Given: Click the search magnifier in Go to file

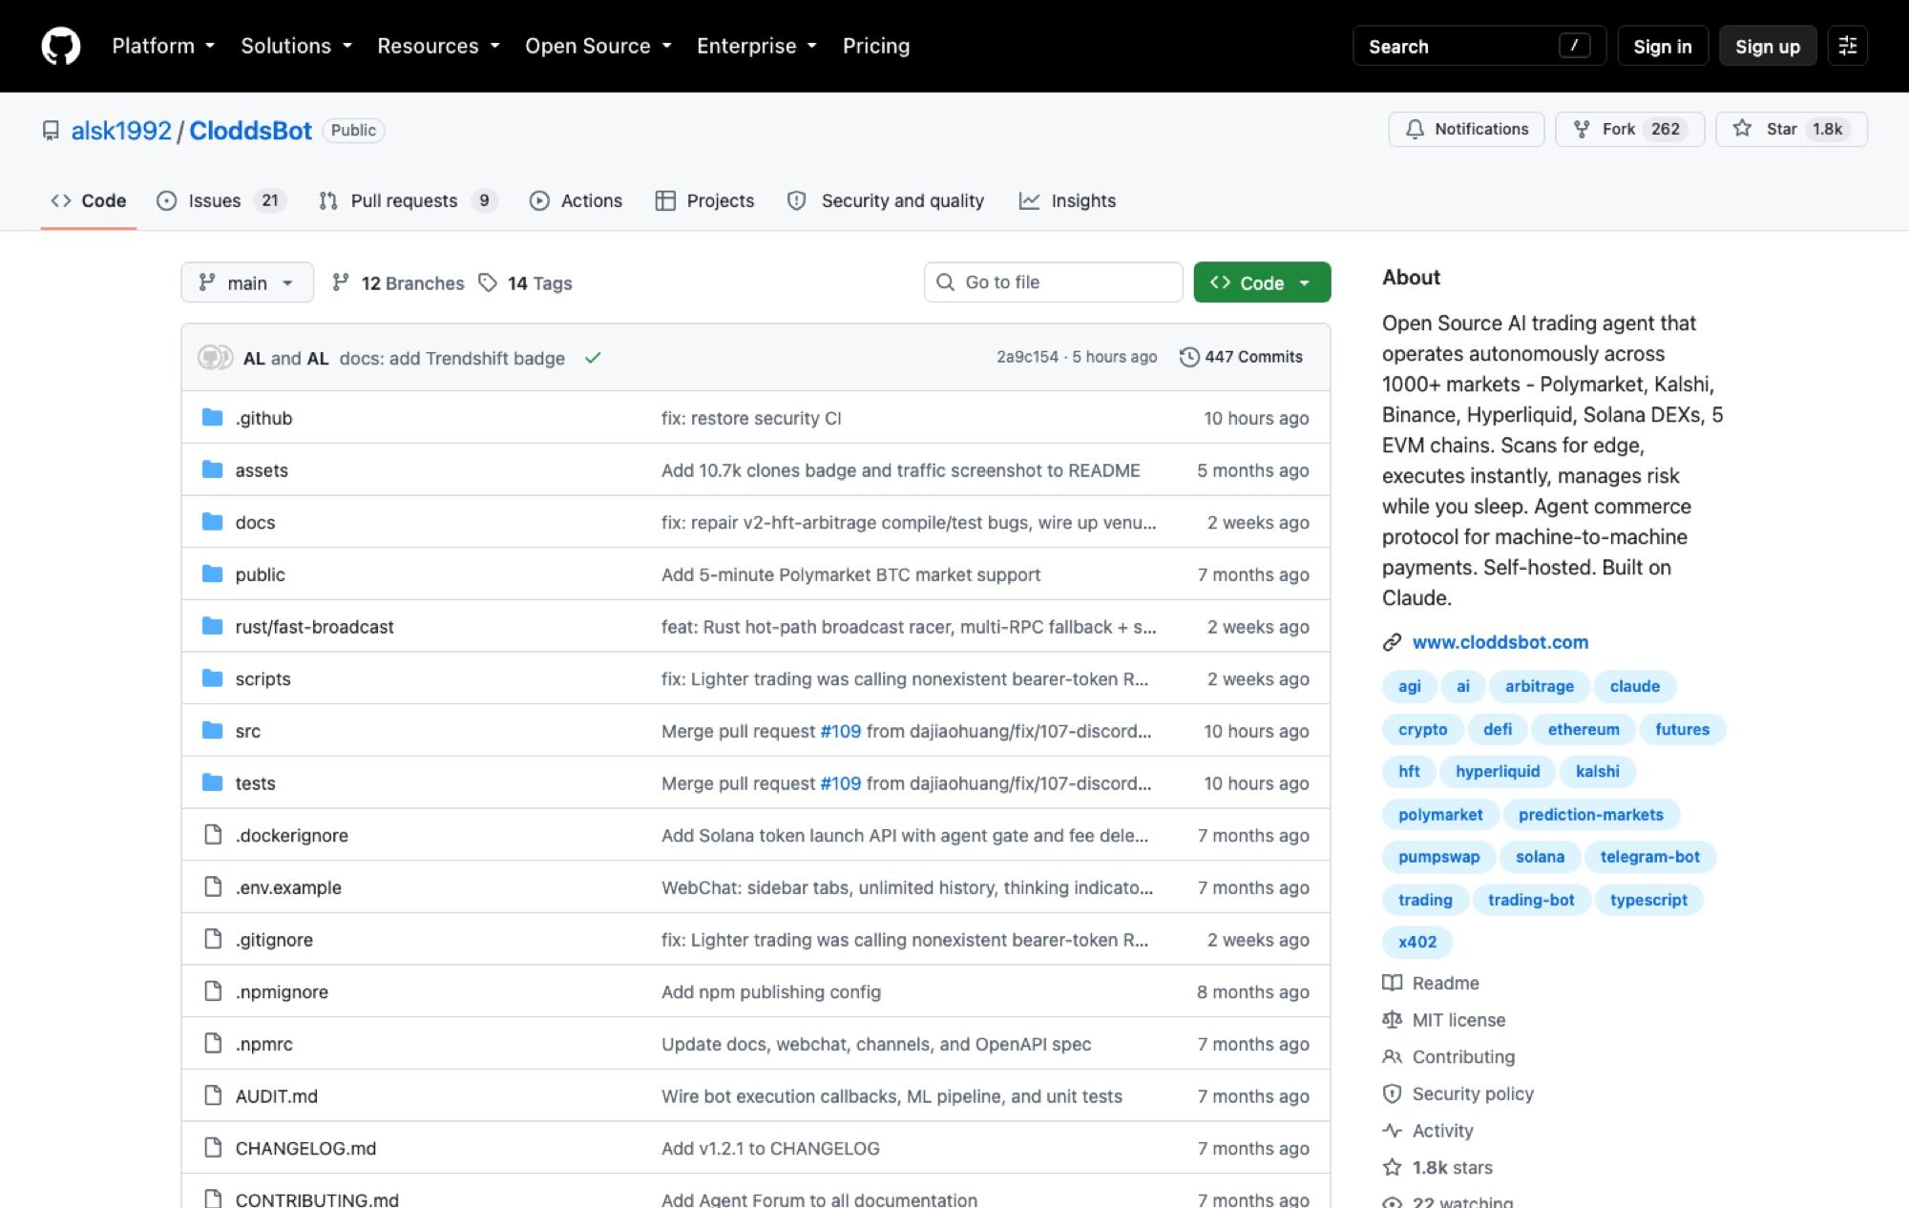Looking at the screenshot, I should click(945, 282).
